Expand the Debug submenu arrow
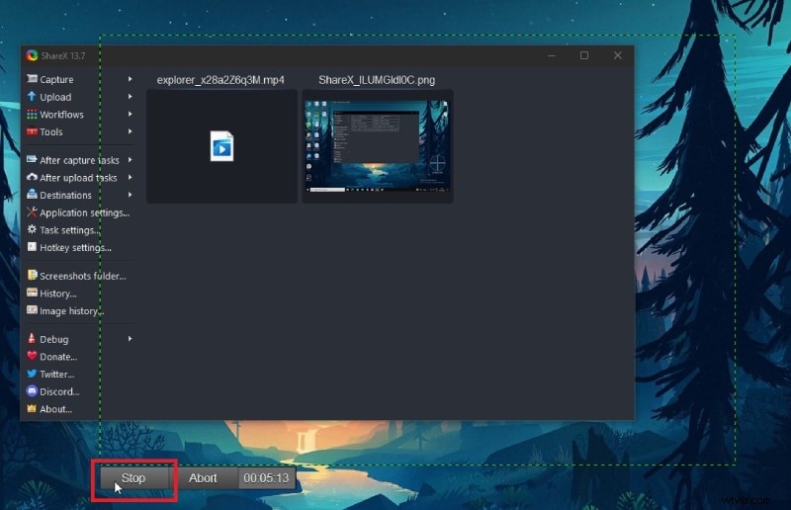791x510 pixels. point(131,338)
